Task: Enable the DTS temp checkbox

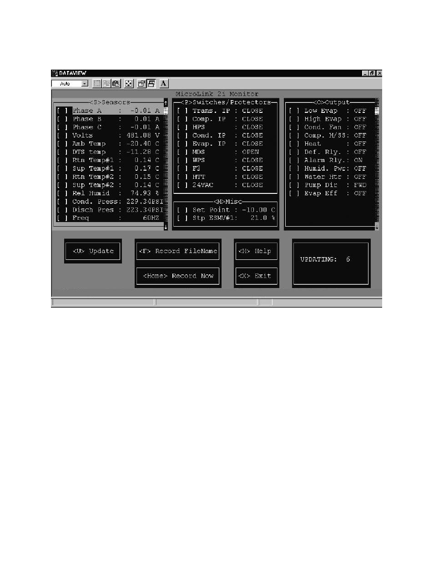Action: pyautogui.click(x=63, y=152)
